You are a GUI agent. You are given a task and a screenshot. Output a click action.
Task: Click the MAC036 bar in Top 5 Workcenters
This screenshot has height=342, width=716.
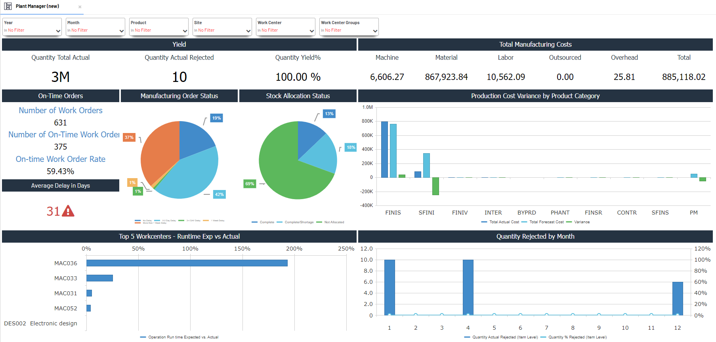click(187, 263)
